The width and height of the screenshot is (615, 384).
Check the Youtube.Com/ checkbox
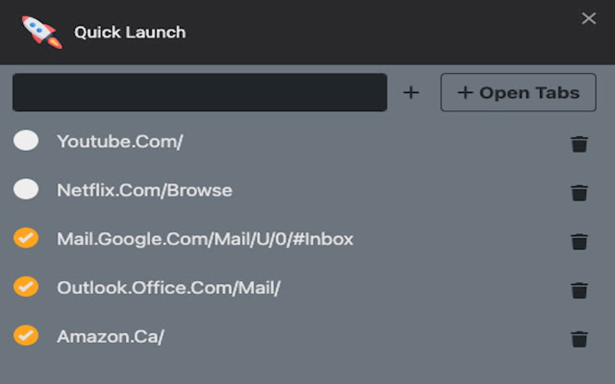(x=26, y=140)
